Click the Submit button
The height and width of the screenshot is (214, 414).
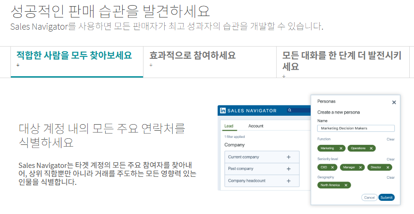coord(386,198)
